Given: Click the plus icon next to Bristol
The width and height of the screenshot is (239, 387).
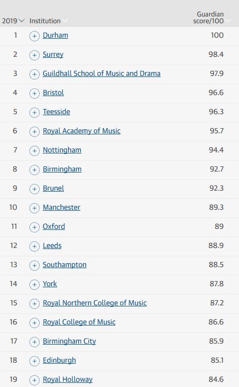Looking at the screenshot, I should 35,94.
